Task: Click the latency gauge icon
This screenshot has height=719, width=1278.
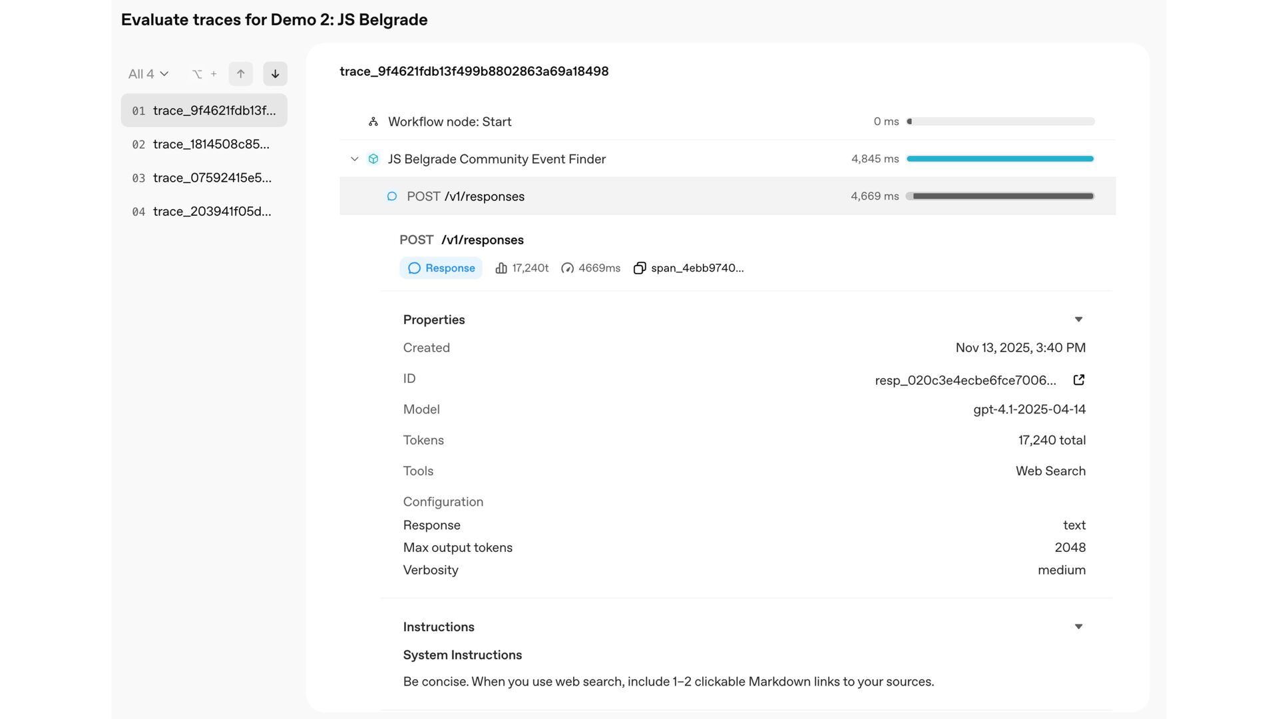Action: point(567,268)
